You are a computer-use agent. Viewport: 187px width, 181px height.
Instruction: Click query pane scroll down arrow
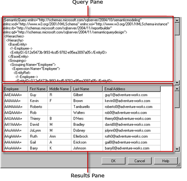[177, 82]
